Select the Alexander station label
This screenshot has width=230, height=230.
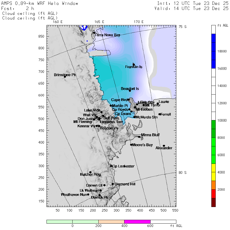click(164, 148)
